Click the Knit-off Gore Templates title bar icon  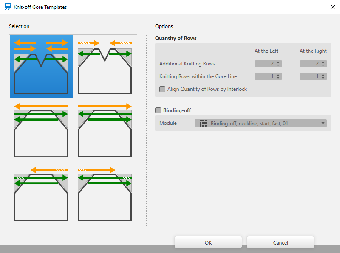8,7
